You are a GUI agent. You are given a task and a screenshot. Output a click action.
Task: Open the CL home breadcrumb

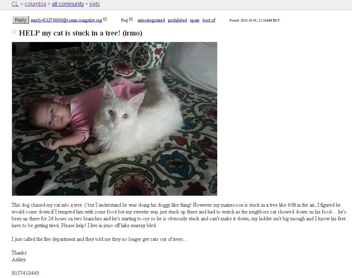15,4
